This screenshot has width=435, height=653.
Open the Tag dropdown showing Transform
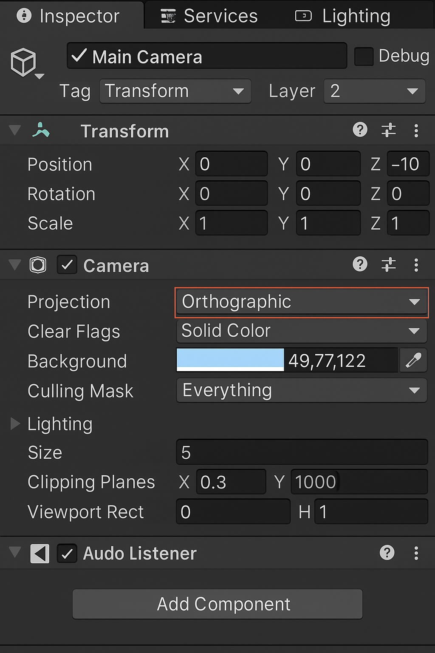click(175, 91)
